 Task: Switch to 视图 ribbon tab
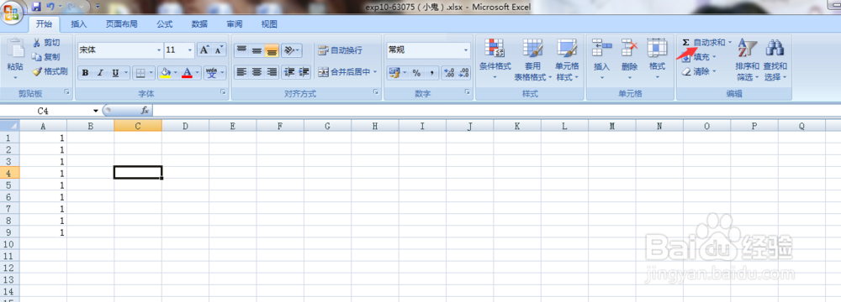[269, 24]
